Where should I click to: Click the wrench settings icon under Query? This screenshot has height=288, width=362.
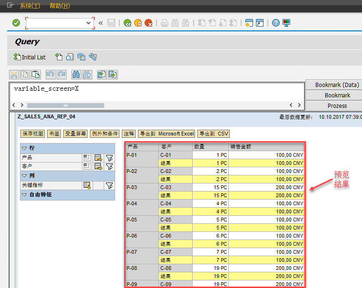pos(93,57)
